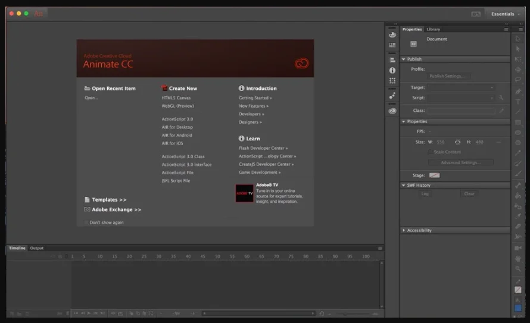Screen dimensions: 530x323
Task: Select the PolyStar tool
Action: pyautogui.click(x=518, y=142)
